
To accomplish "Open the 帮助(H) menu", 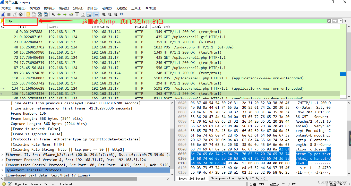I will pos(151,8).
